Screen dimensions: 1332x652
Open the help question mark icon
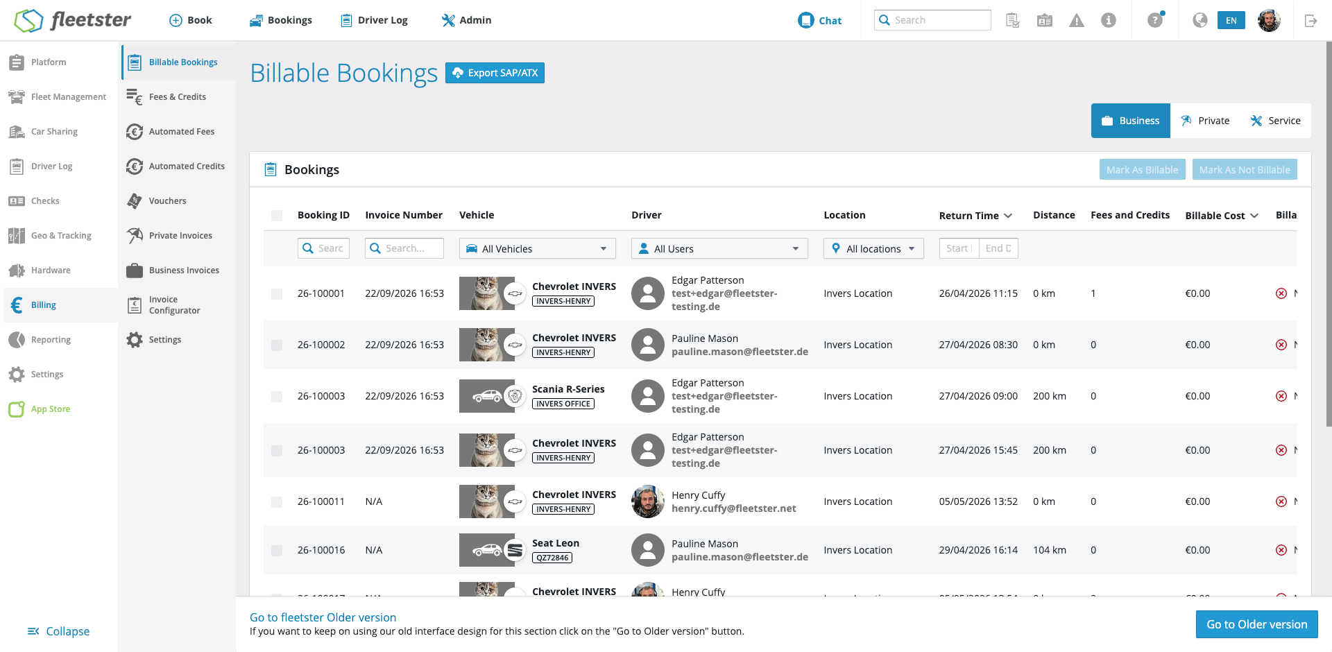1155,20
